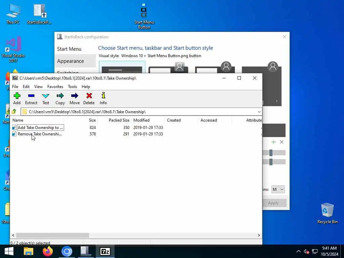344x258 pixels.
Task: Open the Windows Start button
Action: (9, 251)
